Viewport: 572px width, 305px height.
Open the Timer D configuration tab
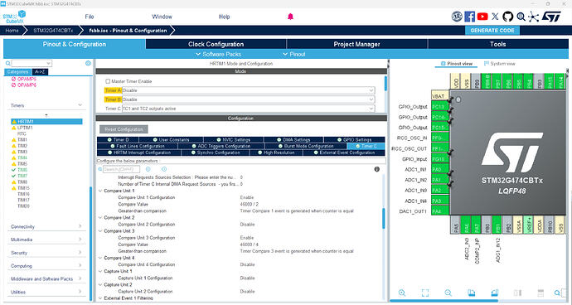pyautogui.click(x=118, y=140)
